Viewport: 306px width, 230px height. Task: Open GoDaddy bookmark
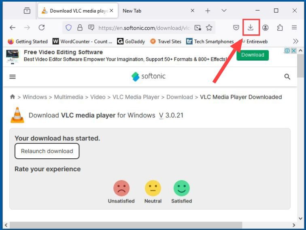pos(131,41)
